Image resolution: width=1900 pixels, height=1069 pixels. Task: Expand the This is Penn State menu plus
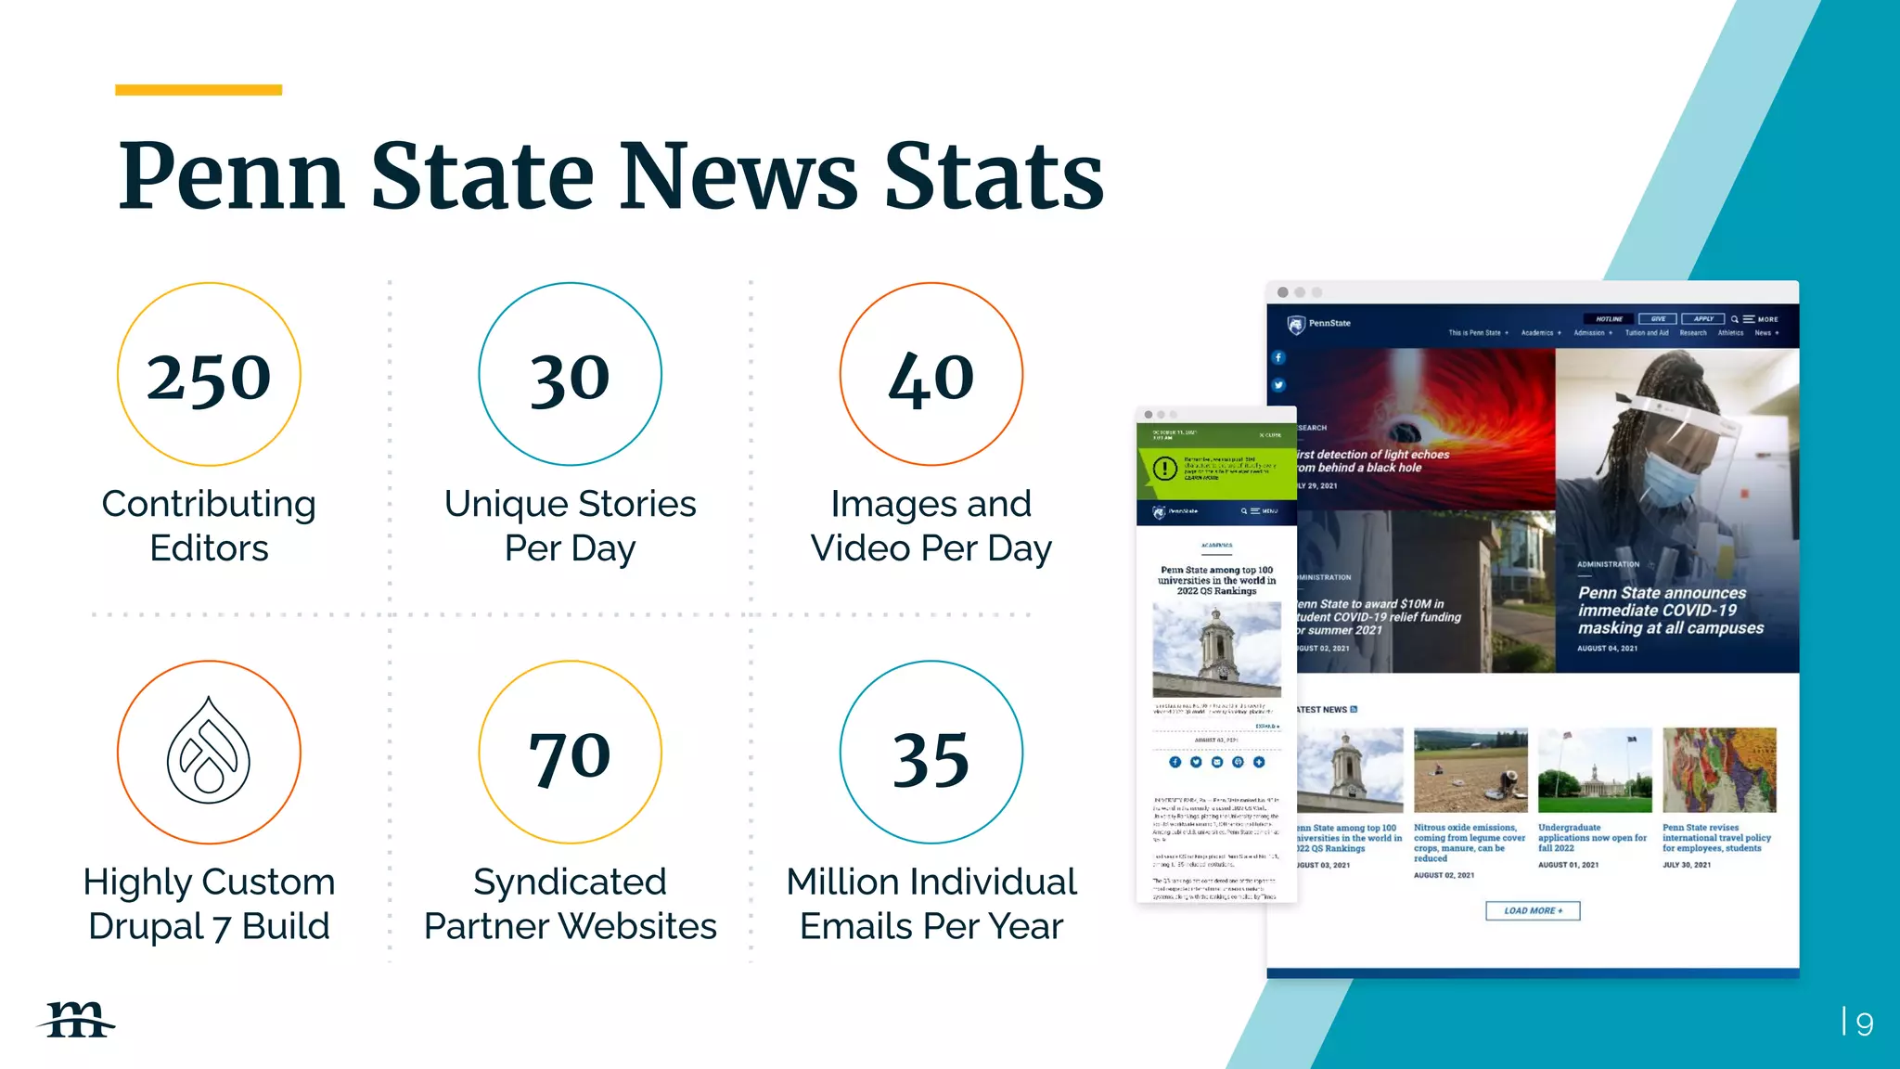tap(1507, 333)
